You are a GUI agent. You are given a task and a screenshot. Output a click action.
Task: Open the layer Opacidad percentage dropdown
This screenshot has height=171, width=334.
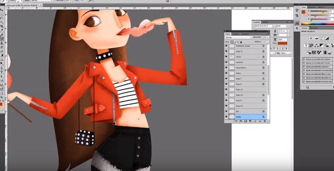267,37
